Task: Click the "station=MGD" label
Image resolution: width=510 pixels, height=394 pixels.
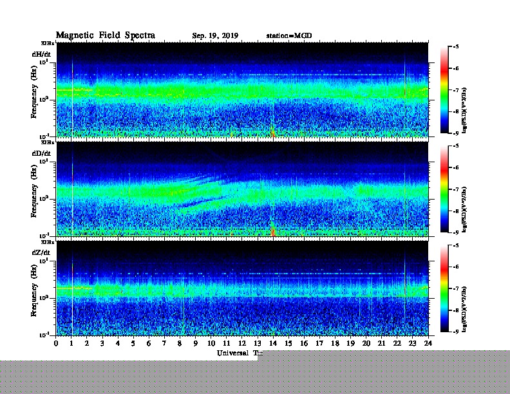Action: 289,35
